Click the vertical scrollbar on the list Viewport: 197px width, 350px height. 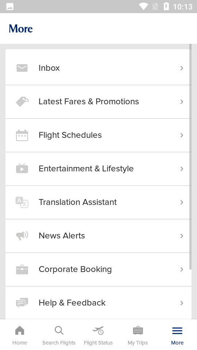pyautogui.click(x=190, y=156)
